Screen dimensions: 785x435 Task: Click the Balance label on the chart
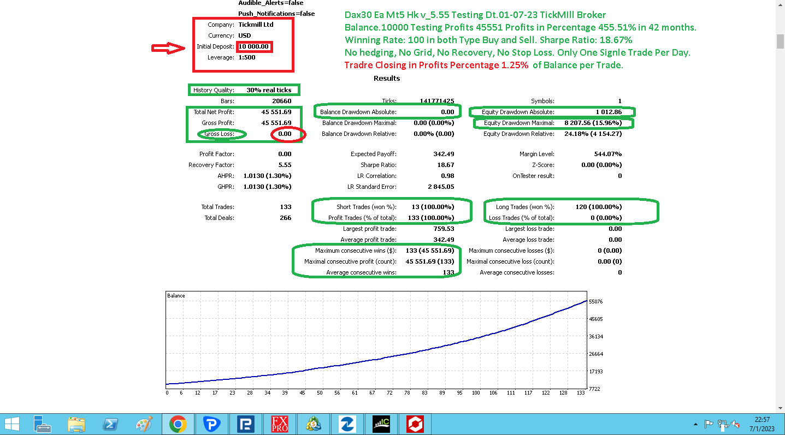click(x=176, y=296)
